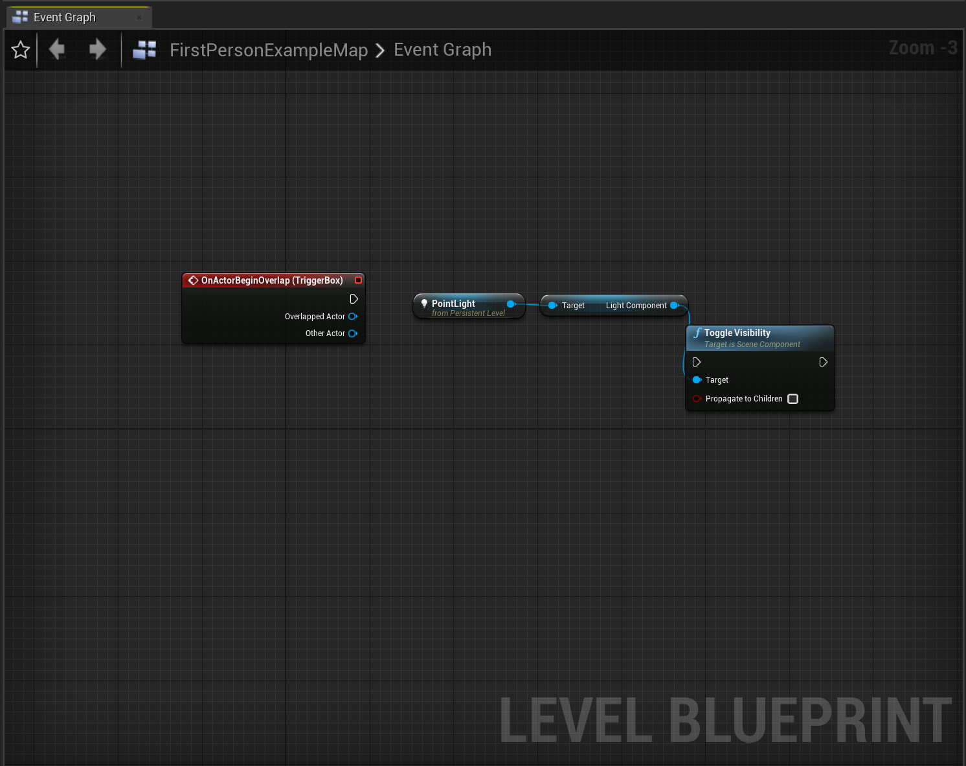Click the OnActorBeginOverlap execution output pin
The width and height of the screenshot is (966, 766).
point(354,299)
